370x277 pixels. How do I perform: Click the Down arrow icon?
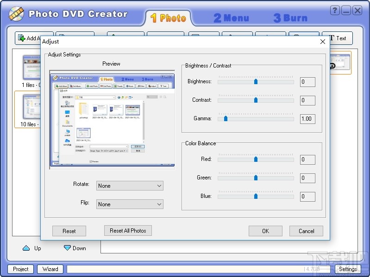[x=67, y=248]
